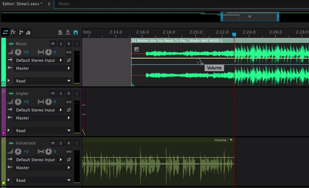Viewport: 309px width, 188px height.
Task: Click the Music track pan value 0
Action: (x=55, y=52)
